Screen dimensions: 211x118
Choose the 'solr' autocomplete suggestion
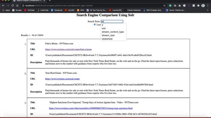(x=113, y=29)
